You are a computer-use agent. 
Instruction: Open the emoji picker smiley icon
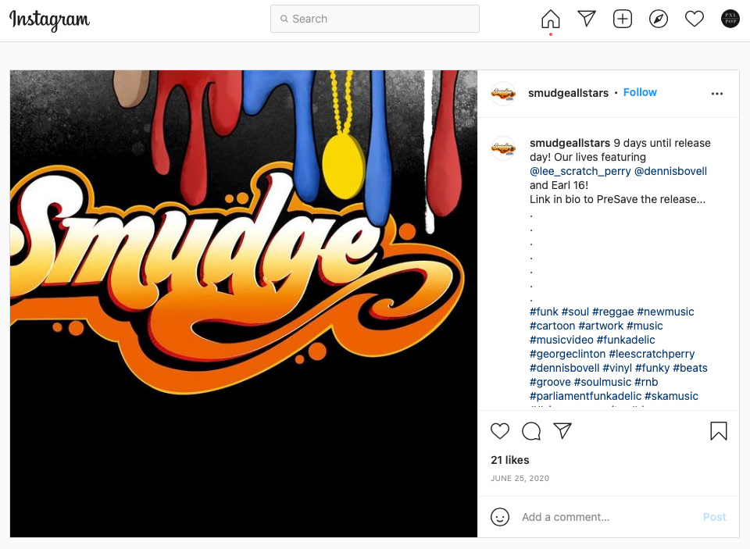pos(500,517)
